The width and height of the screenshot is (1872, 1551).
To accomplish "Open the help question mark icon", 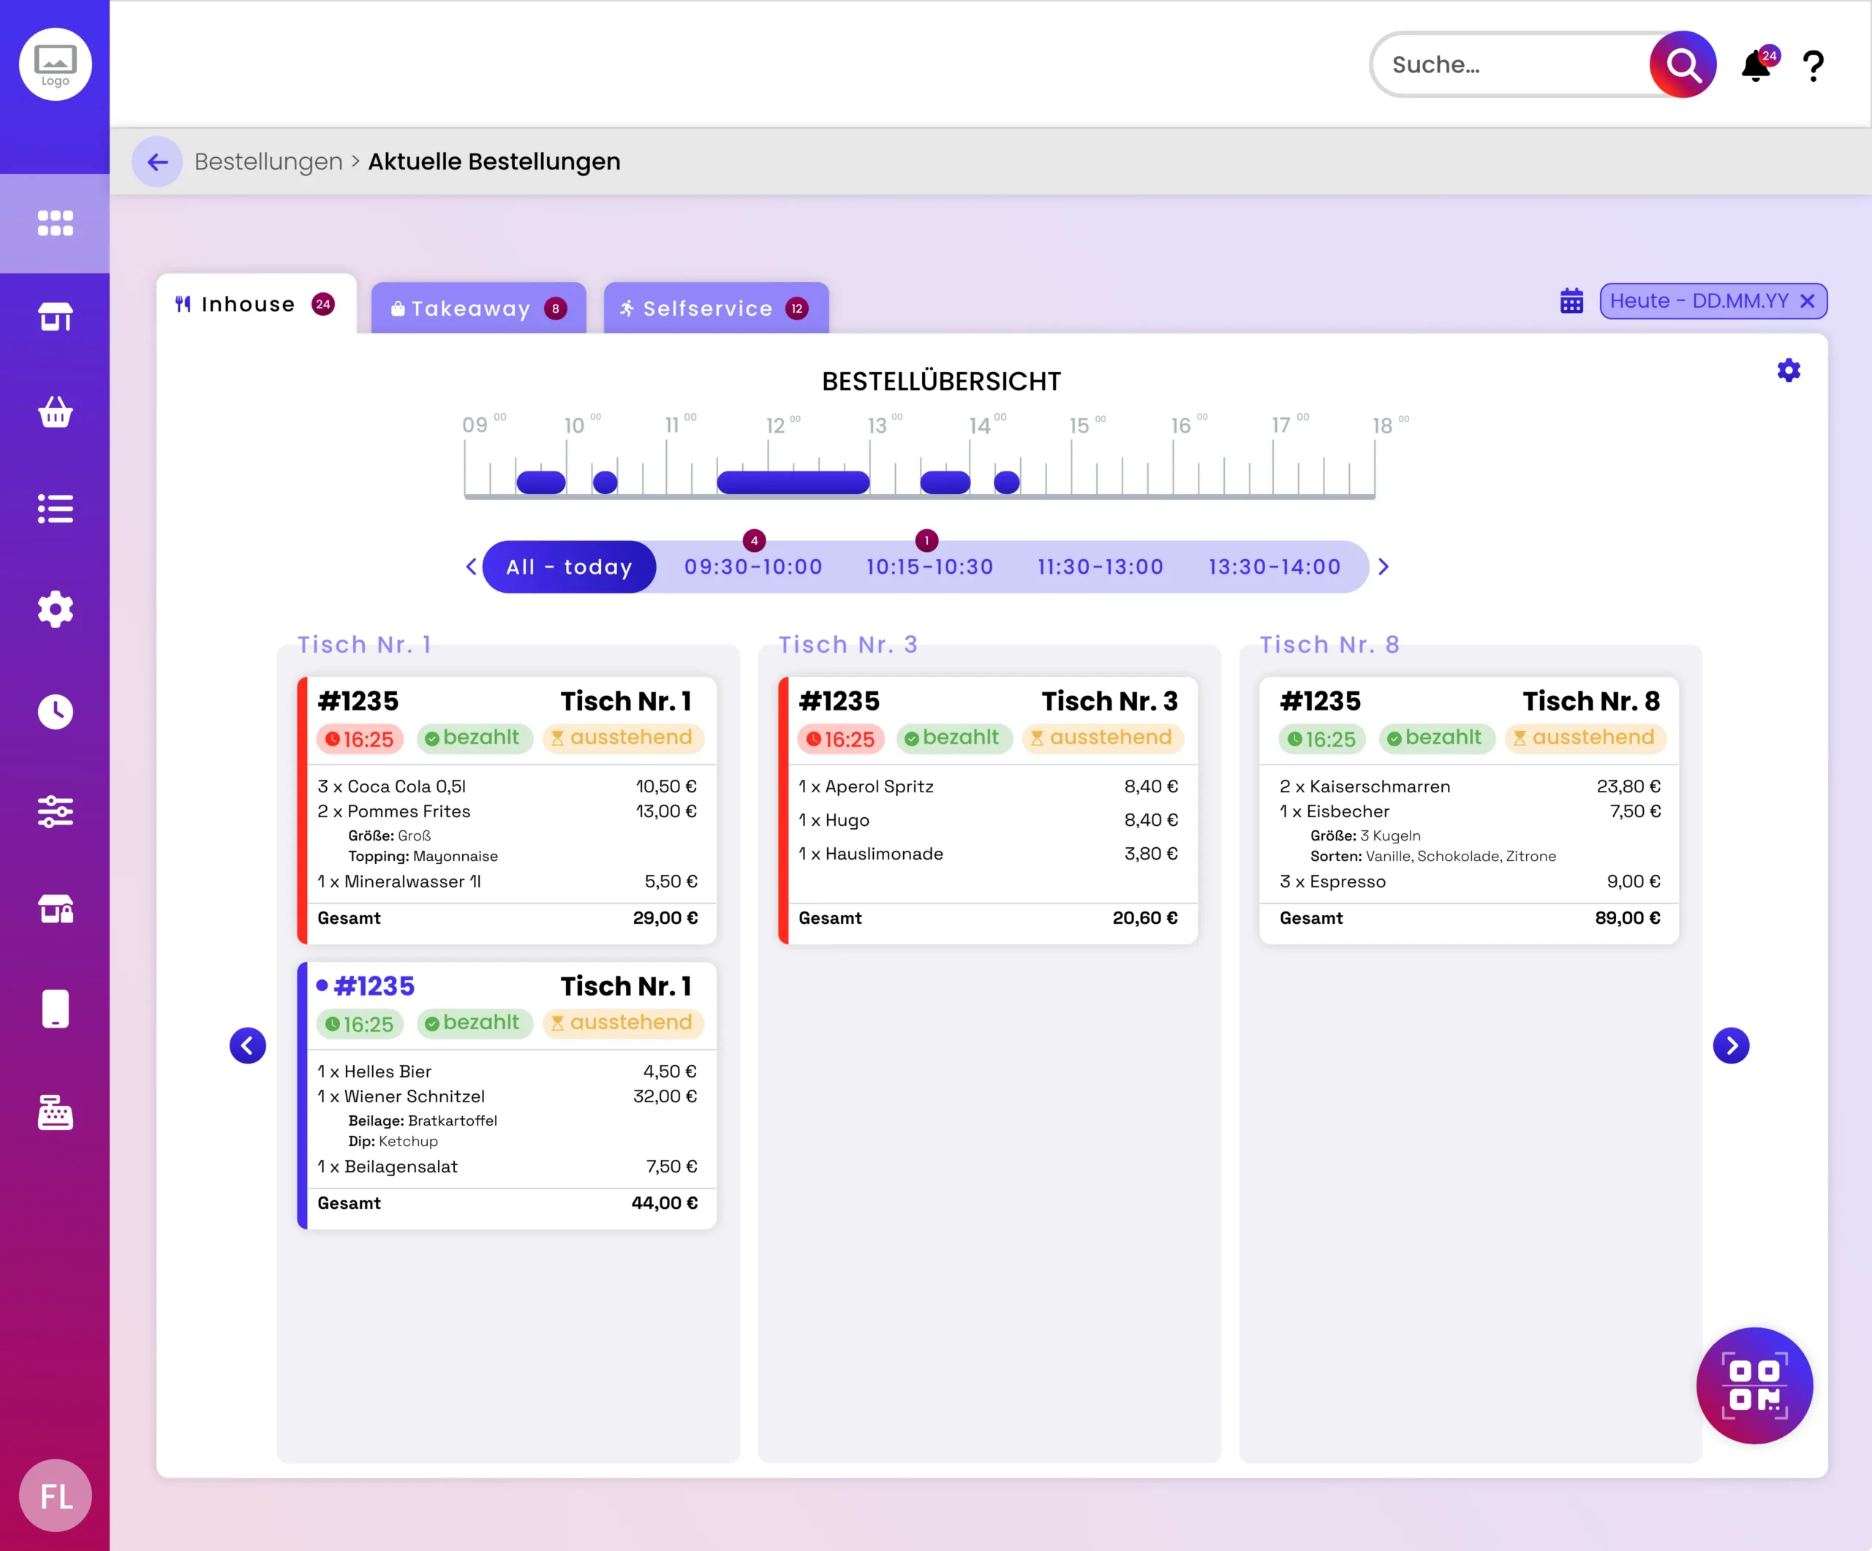I will 1813,66.
